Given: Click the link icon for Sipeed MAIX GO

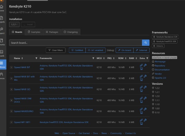Looking at the screenshot, I should point(141,87).
